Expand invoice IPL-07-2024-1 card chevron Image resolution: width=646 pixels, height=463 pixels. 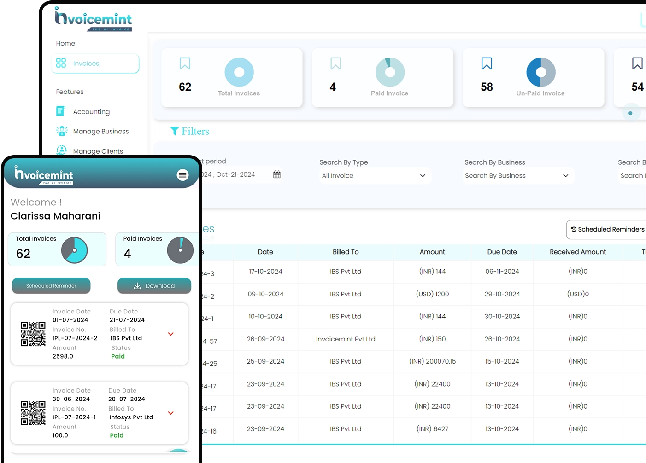tap(171, 413)
